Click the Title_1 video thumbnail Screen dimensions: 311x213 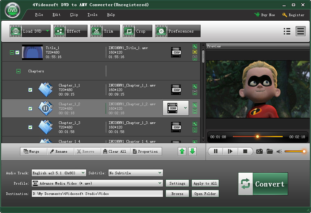pyautogui.click(x=32, y=52)
